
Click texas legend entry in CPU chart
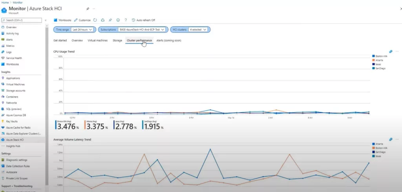click(x=376, y=64)
